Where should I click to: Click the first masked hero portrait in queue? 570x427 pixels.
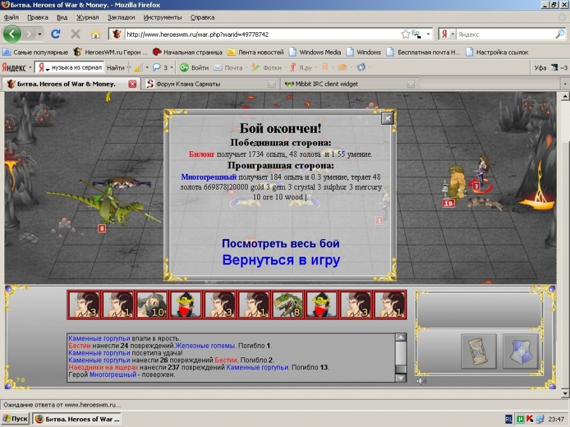pos(186,305)
